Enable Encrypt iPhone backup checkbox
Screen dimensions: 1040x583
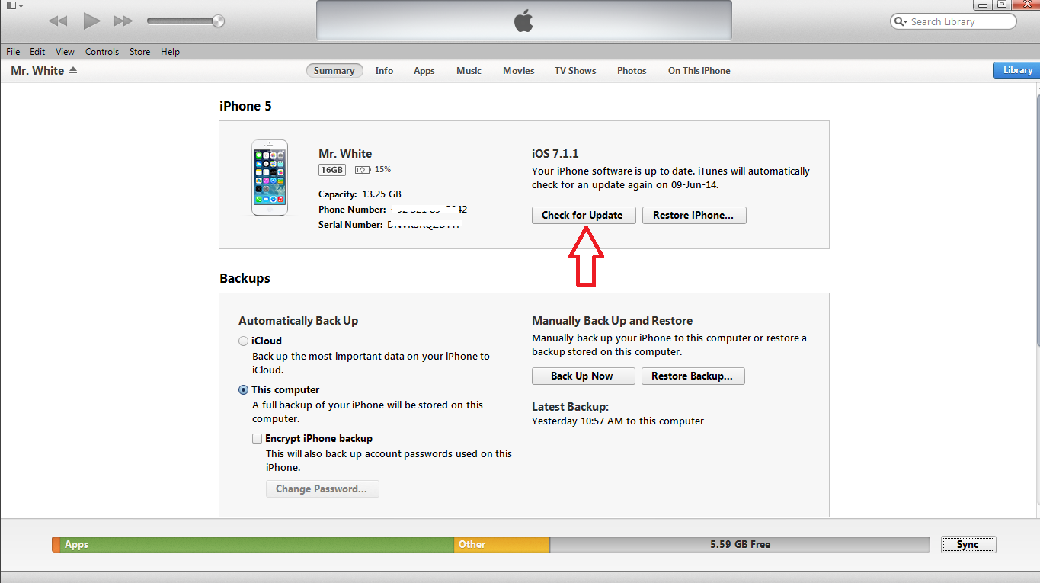pos(257,439)
